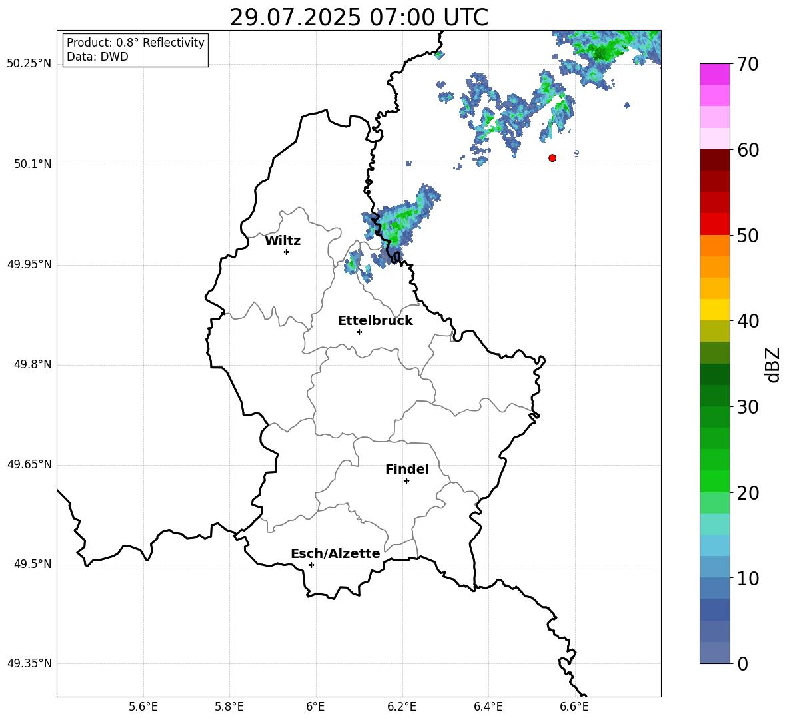
Task: Click the 6.4°E longitude label
Action: 488,707
